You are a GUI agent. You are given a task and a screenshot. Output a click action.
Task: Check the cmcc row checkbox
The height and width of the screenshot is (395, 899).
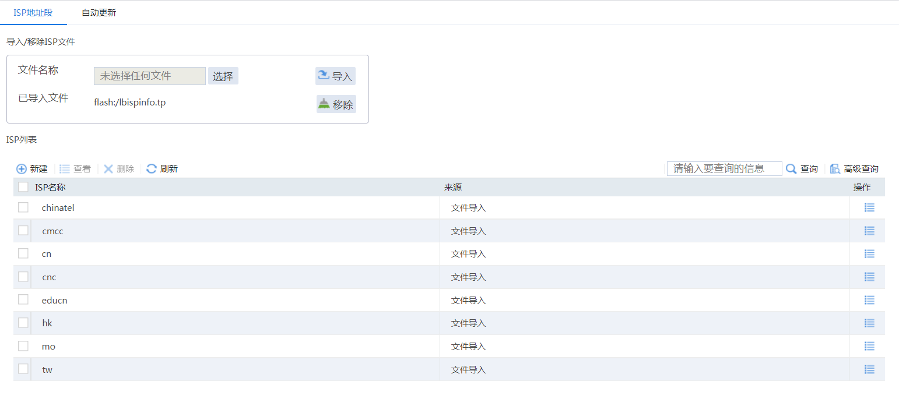point(23,230)
